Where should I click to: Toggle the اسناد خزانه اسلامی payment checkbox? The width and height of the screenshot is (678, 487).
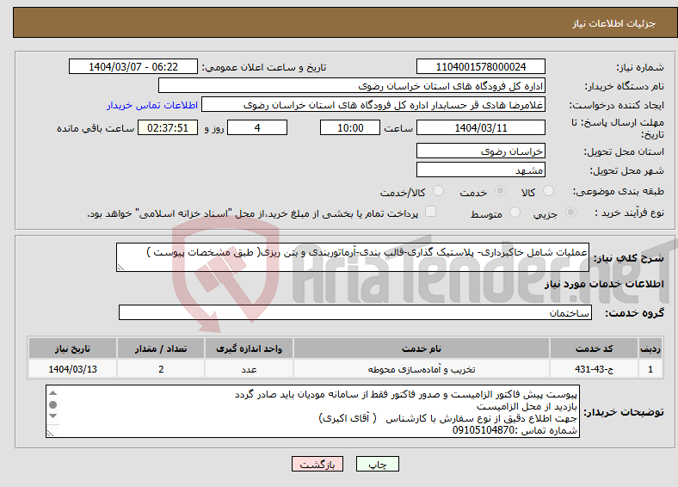(x=431, y=212)
